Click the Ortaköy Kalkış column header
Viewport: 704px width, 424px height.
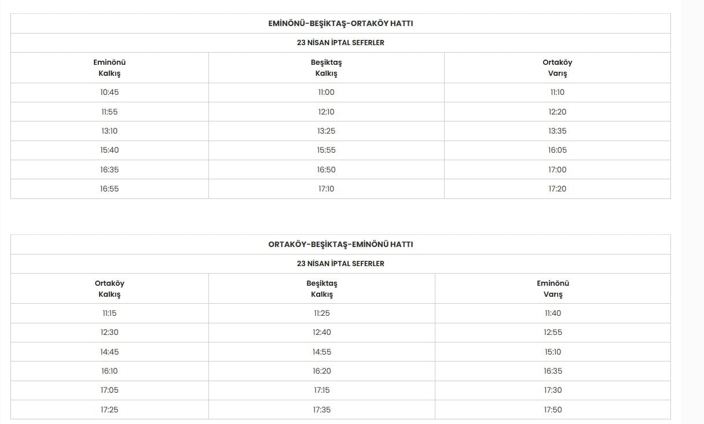pyautogui.click(x=109, y=289)
